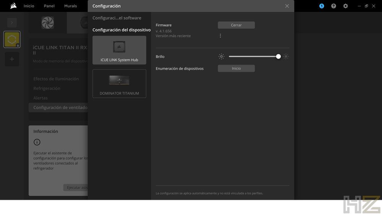Click the Ejecutar asistente button

76,188
